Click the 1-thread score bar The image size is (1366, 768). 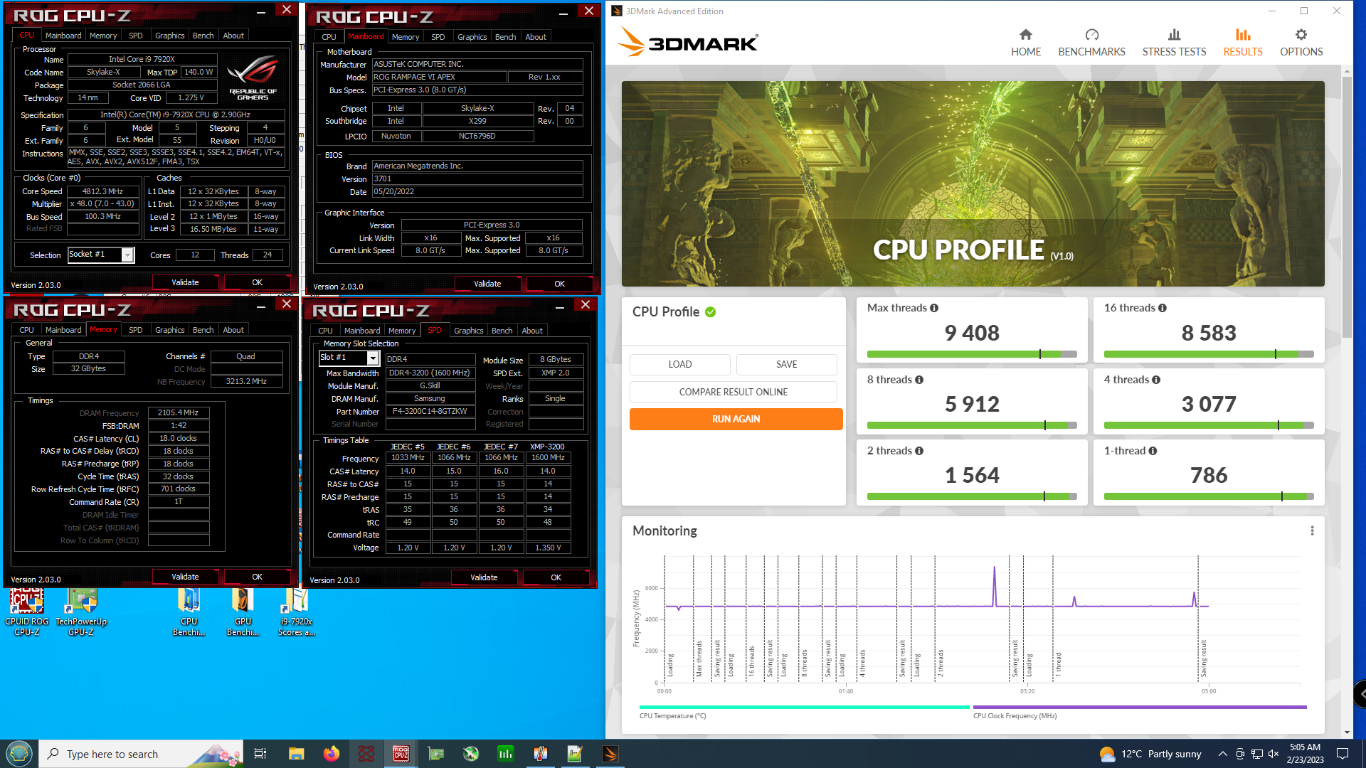[x=1208, y=496]
